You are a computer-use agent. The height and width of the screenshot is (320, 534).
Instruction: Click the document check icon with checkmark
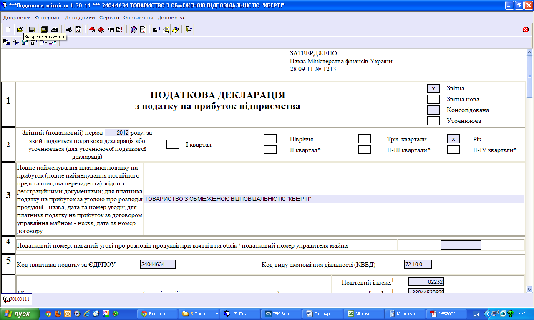point(78,30)
